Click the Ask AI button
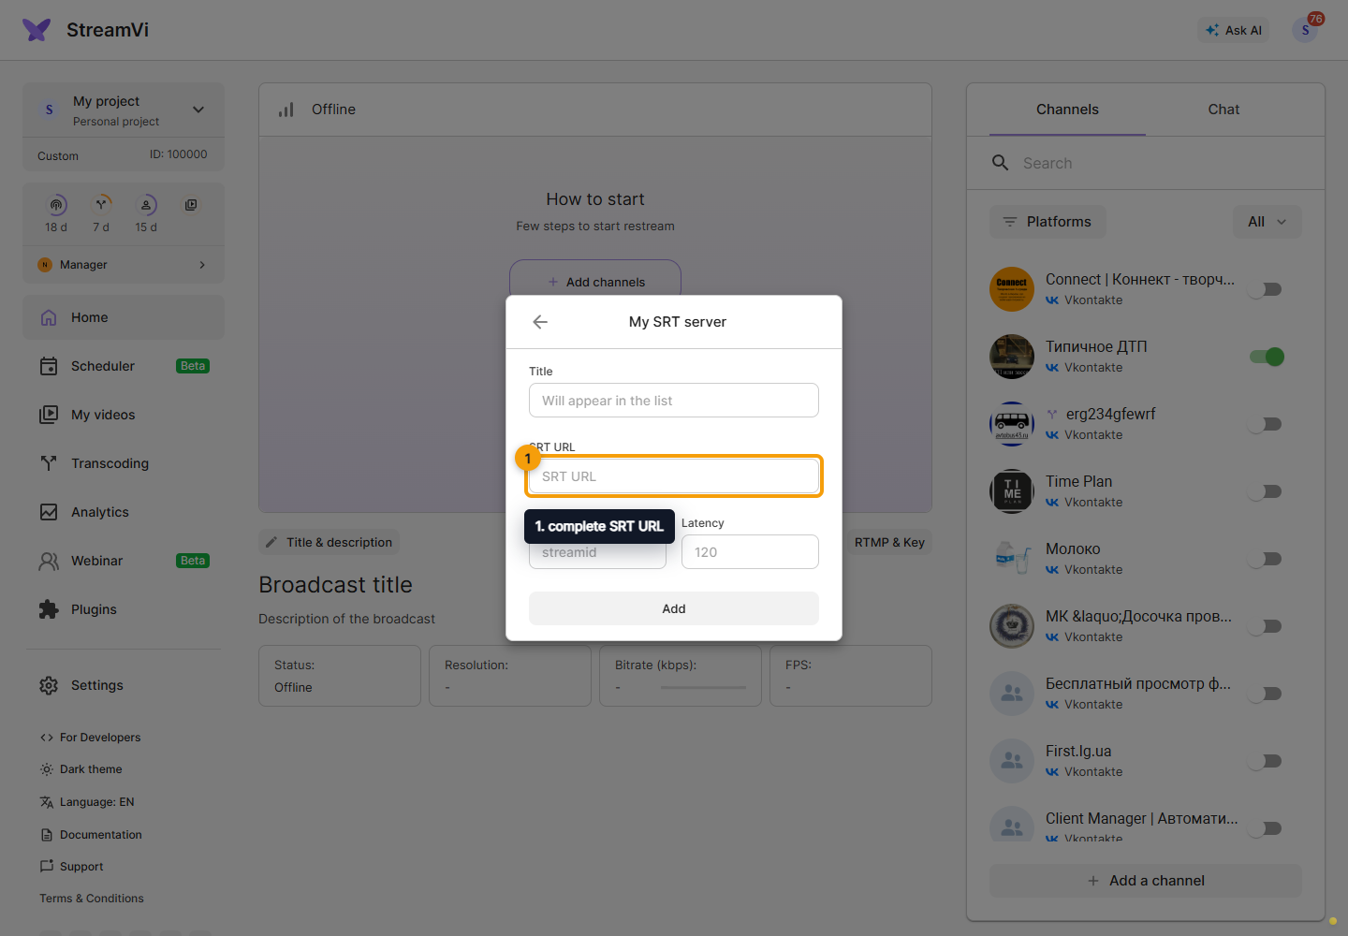The image size is (1348, 936). [1234, 30]
